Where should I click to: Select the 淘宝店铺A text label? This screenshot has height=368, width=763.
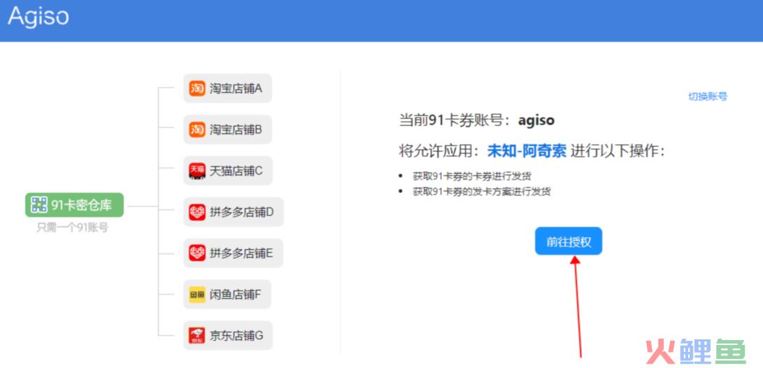click(x=236, y=89)
